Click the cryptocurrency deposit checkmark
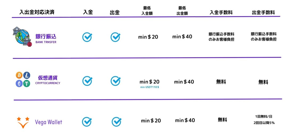This screenshot has width=292, height=140. [87, 81]
